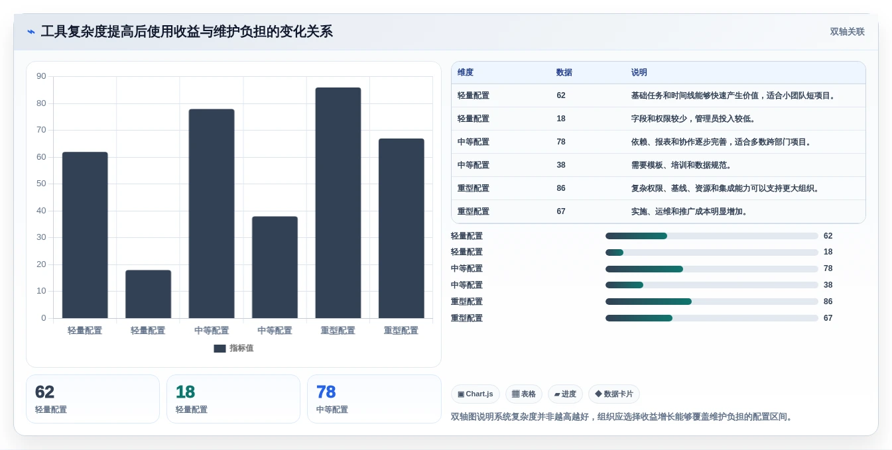Click the 数据 column header

(x=564, y=72)
